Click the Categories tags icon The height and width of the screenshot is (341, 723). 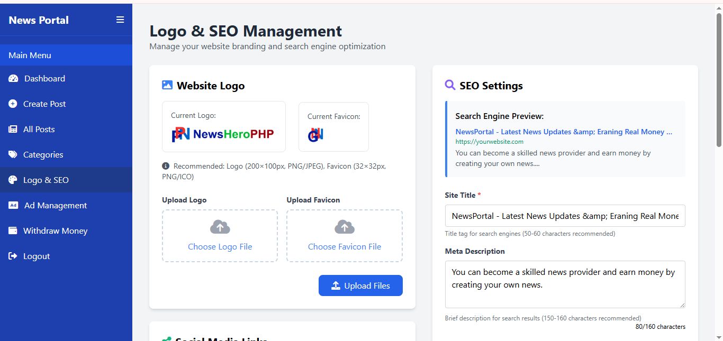click(x=13, y=155)
